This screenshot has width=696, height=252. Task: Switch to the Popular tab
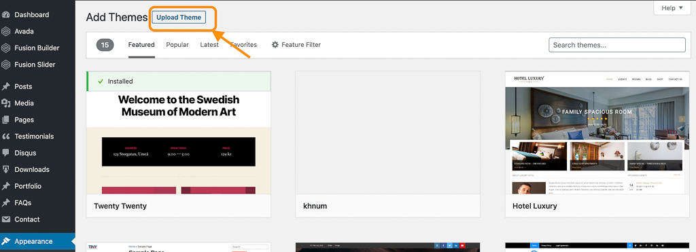click(177, 45)
